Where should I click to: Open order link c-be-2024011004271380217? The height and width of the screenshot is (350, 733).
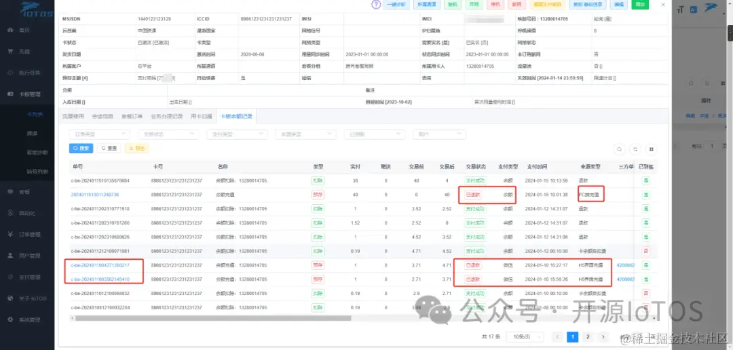coord(100,265)
